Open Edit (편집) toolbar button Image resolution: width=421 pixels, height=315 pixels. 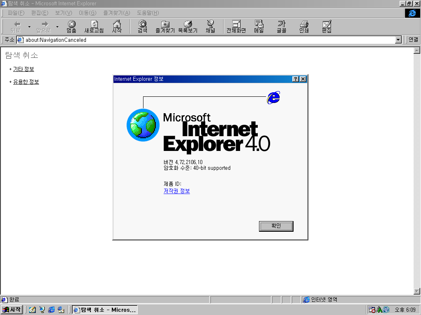tap(326, 27)
